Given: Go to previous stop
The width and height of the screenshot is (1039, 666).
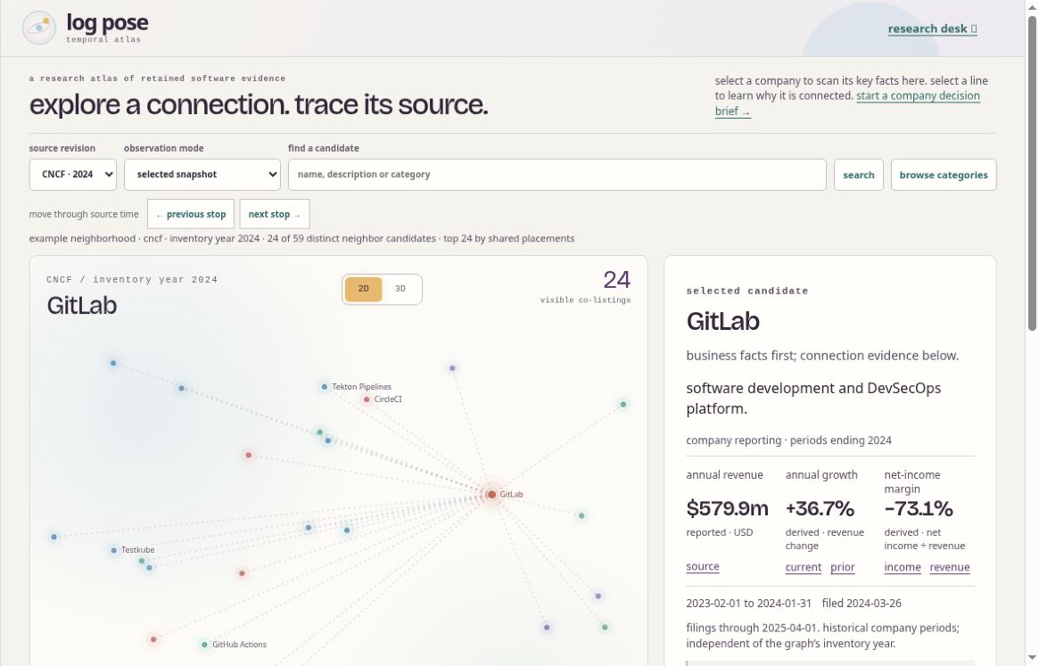Looking at the screenshot, I should coord(191,214).
